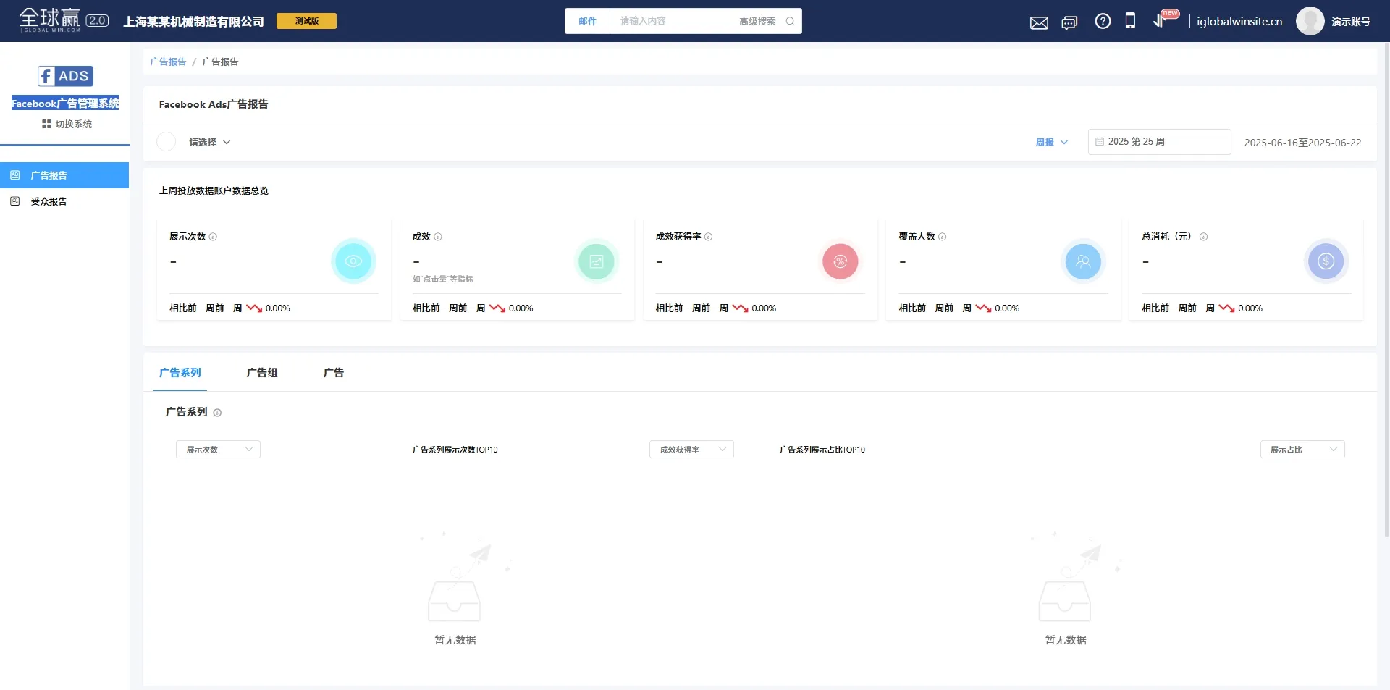
Task: Click the 高级搜索 advanced search link
Action: coord(757,21)
